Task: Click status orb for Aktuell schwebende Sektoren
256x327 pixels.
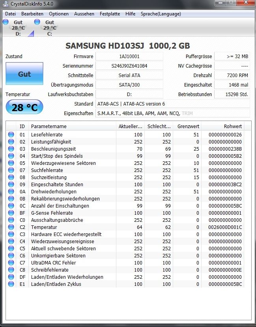Action: point(11,248)
